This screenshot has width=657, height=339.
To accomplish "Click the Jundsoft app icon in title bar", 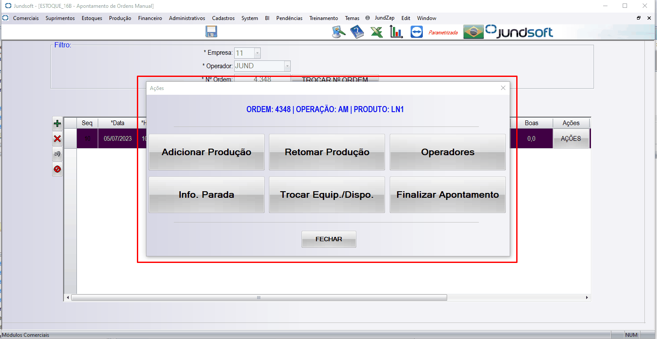I will point(8,6).
